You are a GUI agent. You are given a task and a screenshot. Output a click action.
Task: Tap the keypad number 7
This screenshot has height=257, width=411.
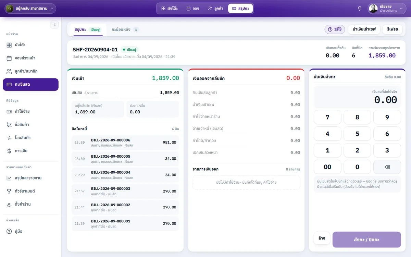[327, 117]
